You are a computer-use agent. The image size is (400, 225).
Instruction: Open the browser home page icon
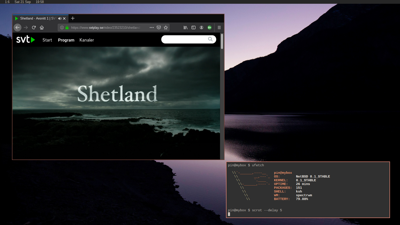coord(42,27)
